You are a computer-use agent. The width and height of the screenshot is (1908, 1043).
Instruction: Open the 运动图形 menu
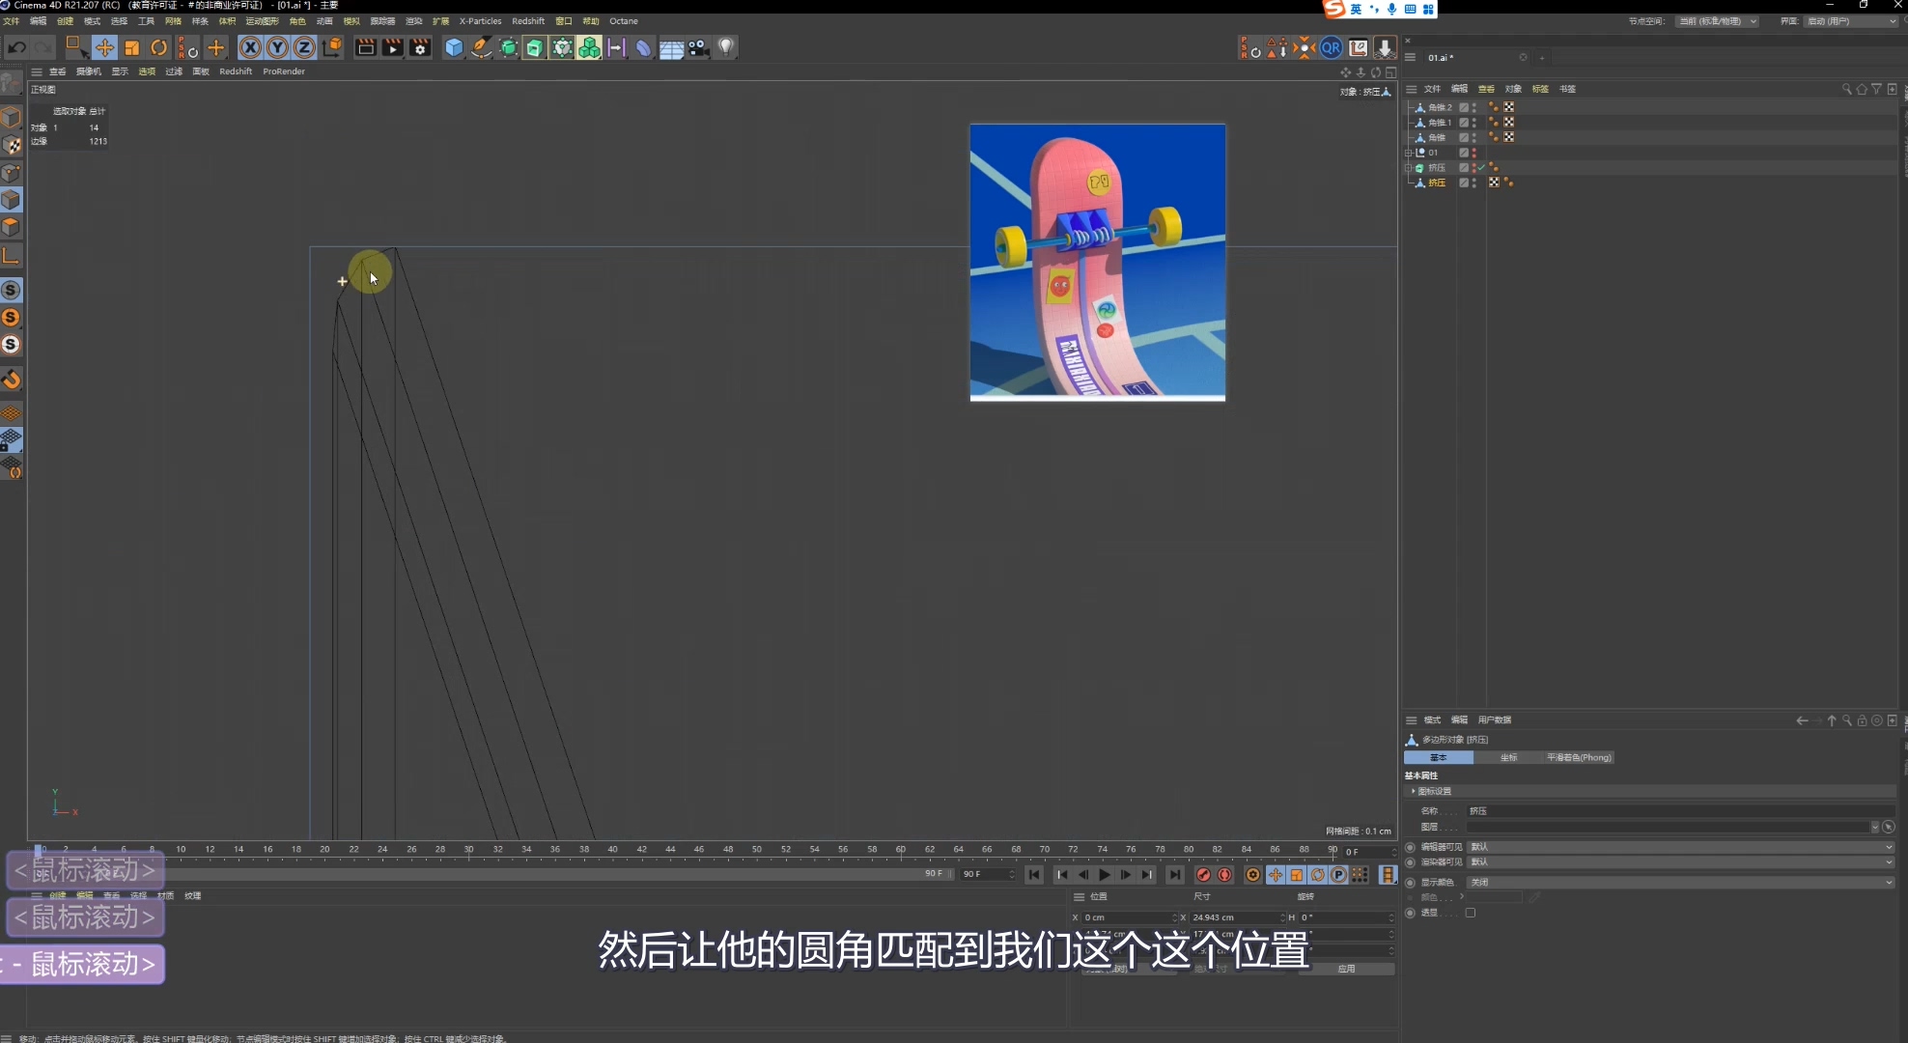(x=261, y=21)
